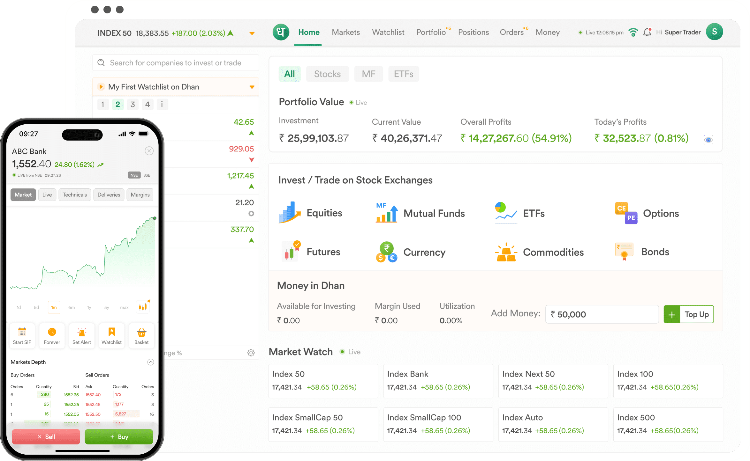Open Mutual Funds icon

click(386, 212)
